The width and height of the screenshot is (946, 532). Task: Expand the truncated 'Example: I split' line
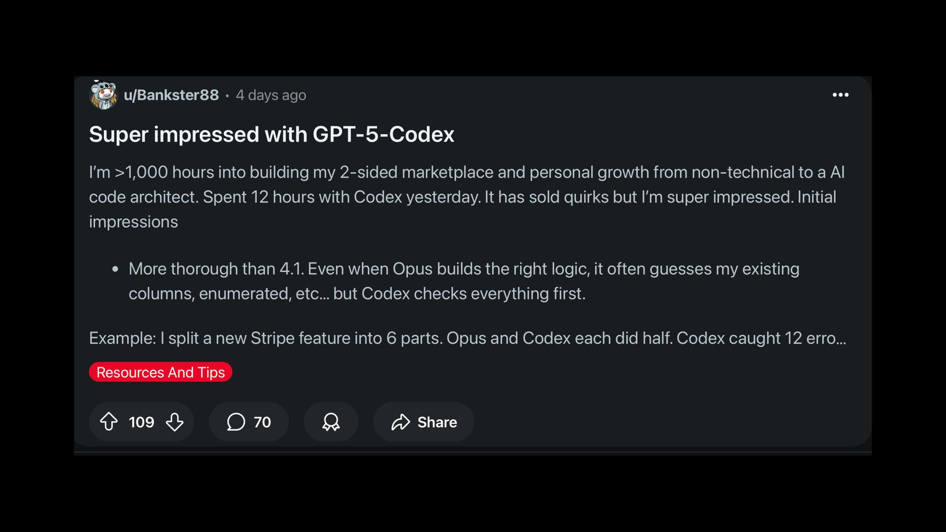tap(468, 338)
